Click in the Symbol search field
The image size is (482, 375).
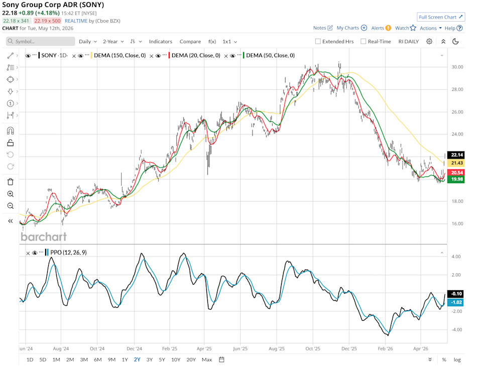pyautogui.click(x=41, y=42)
